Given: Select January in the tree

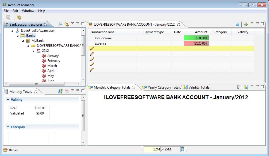Looking at the screenshot, I should 53,56.
